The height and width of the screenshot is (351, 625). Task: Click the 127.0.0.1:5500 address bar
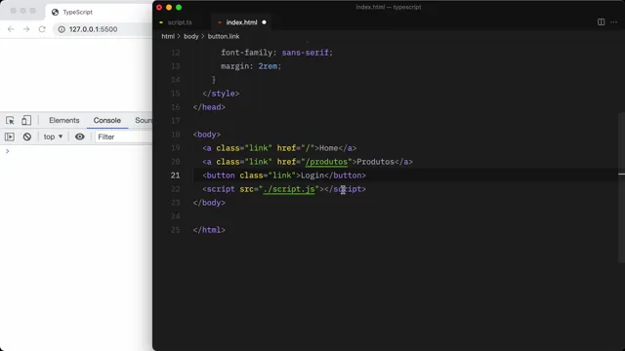[x=94, y=29]
